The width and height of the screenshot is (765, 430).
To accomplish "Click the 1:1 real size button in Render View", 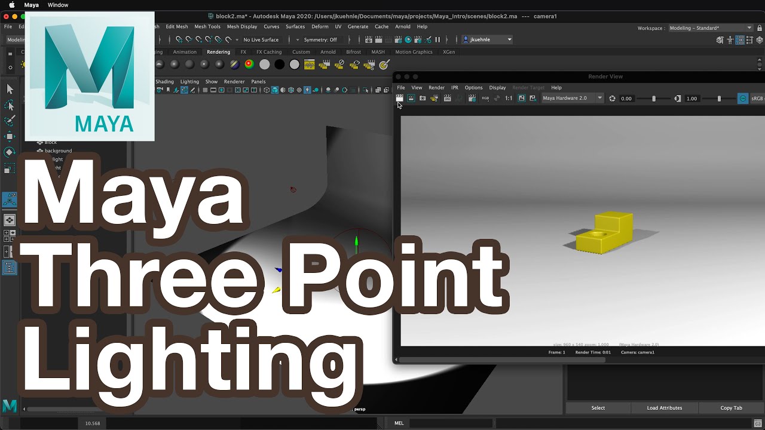I will [x=509, y=98].
